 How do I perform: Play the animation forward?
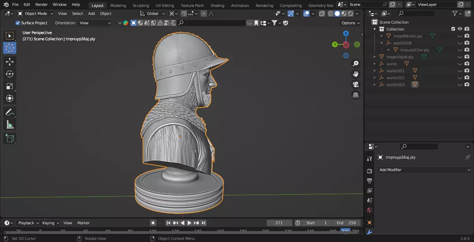point(189,223)
